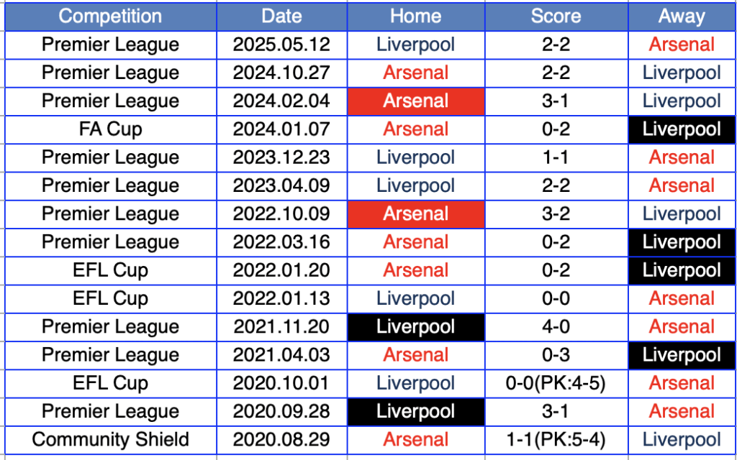Image resolution: width=737 pixels, height=460 pixels.
Task: Select the Competition header cell
Action: (110, 17)
